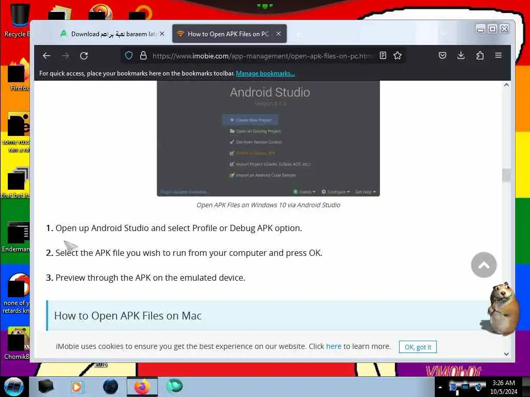Open the Extensions menu

point(480,55)
